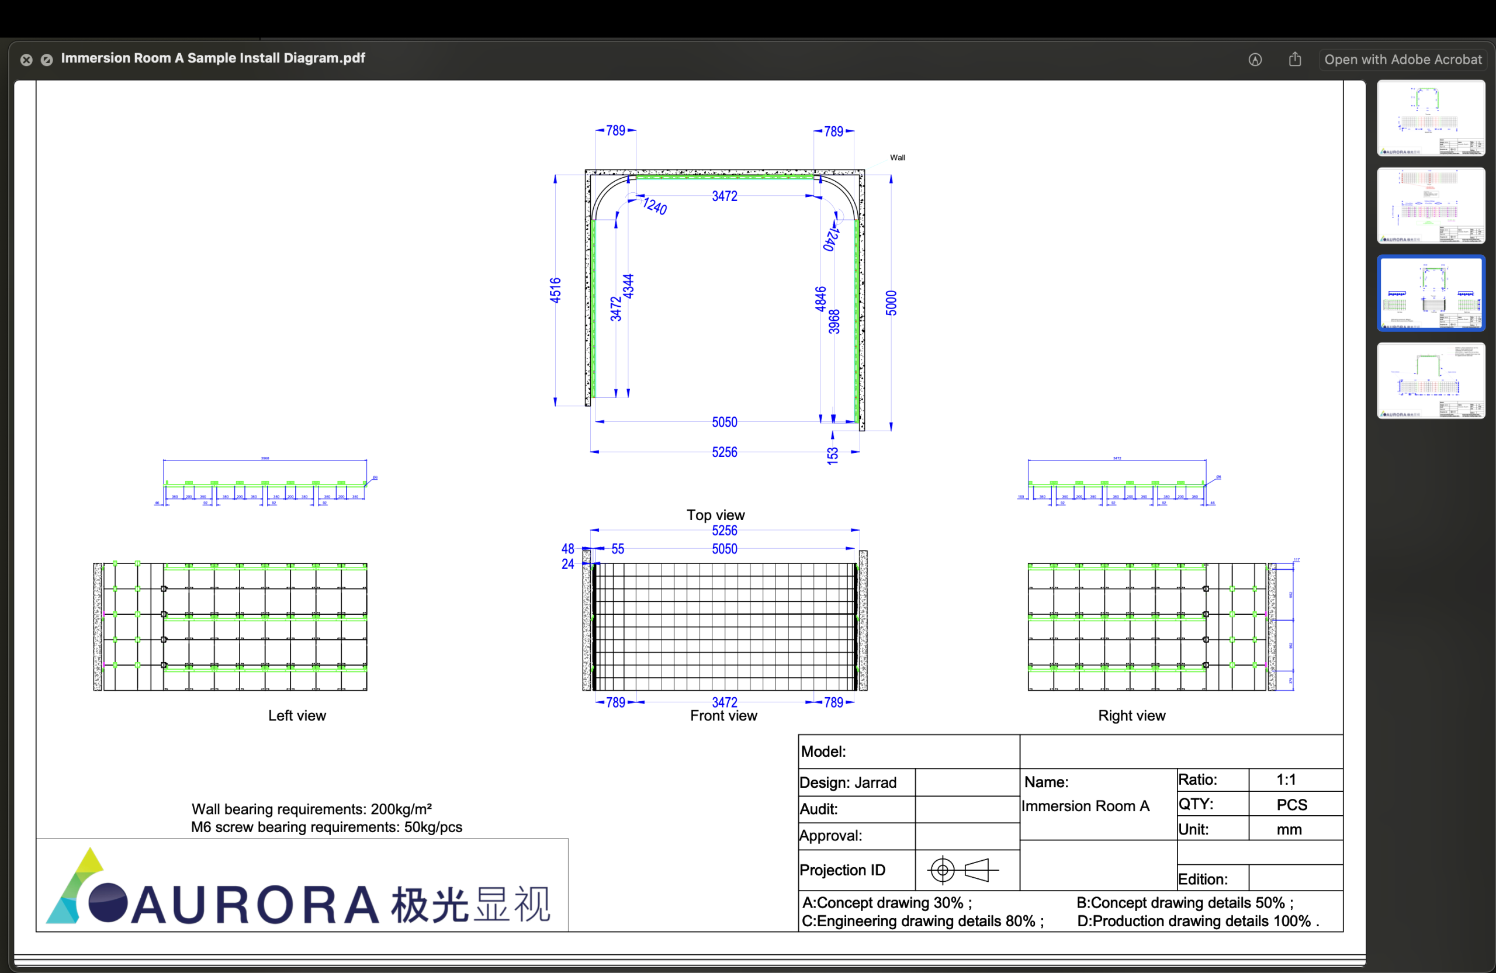Click the highlighted third page thumbnail

(x=1431, y=293)
